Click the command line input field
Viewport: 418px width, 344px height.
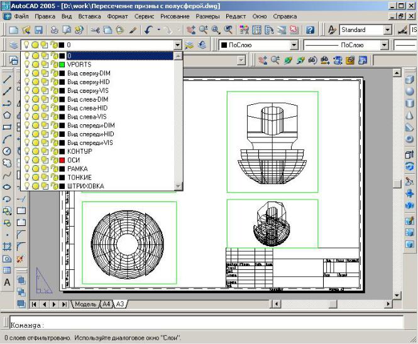point(206,323)
